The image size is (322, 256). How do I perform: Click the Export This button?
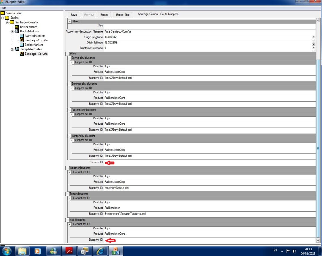click(x=123, y=15)
